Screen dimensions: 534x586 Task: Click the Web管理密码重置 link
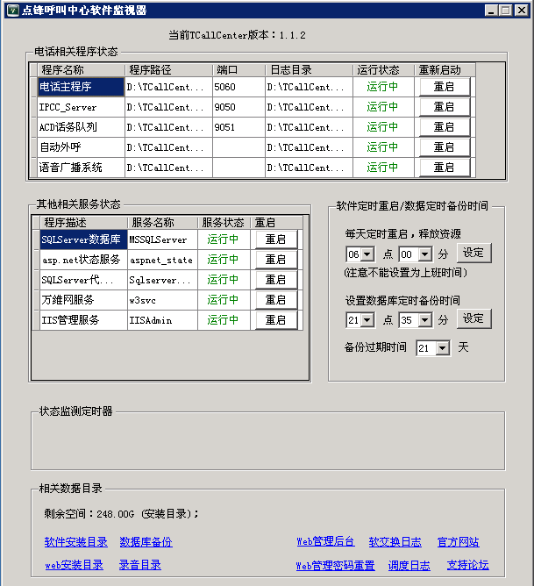[335, 565]
